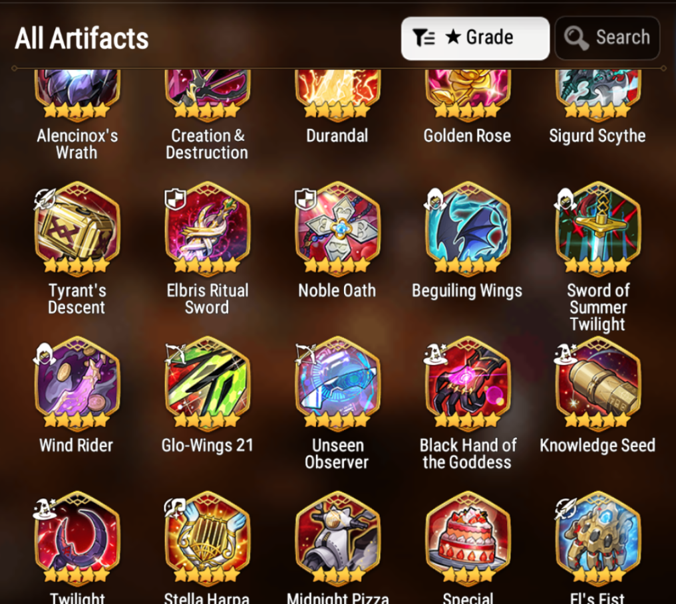Click the Golden Rose artifact label
The width and height of the screenshot is (676, 604).
coord(467,136)
